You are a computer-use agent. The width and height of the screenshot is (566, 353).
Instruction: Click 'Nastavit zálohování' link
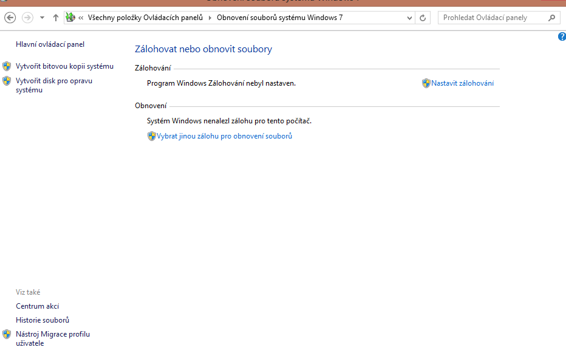(462, 83)
